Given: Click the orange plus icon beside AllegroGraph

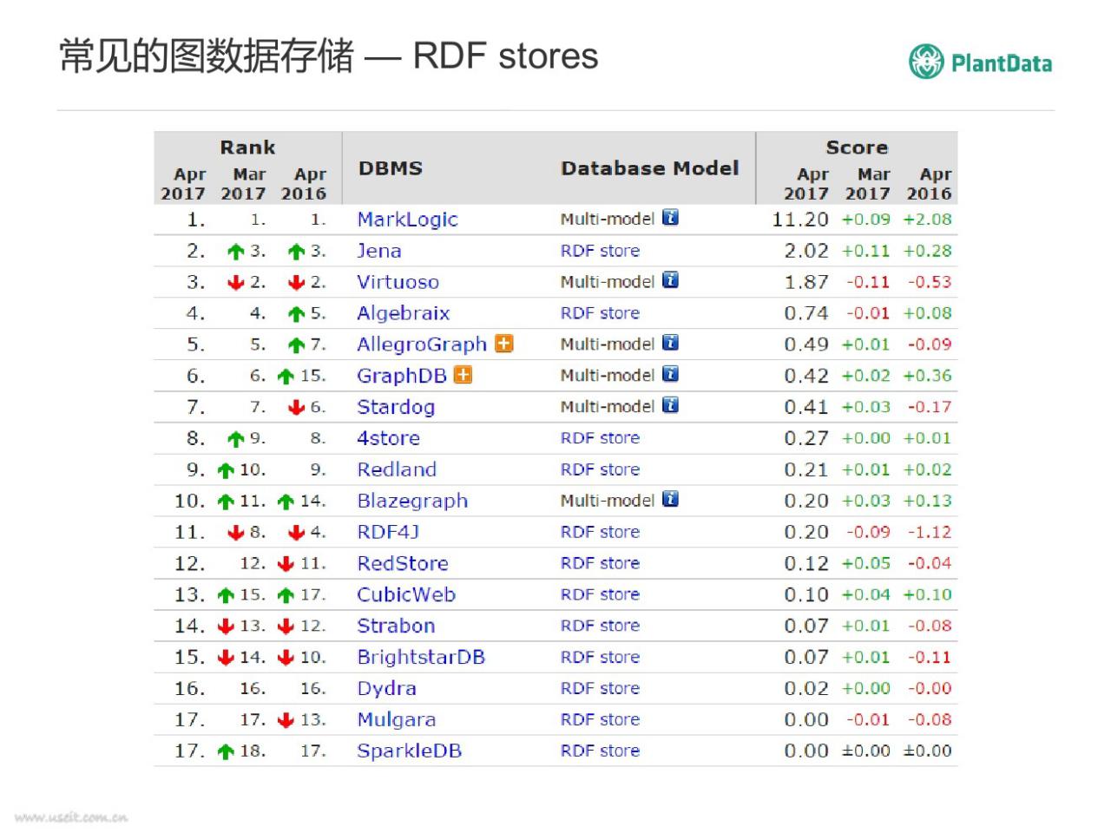Looking at the screenshot, I should [504, 344].
